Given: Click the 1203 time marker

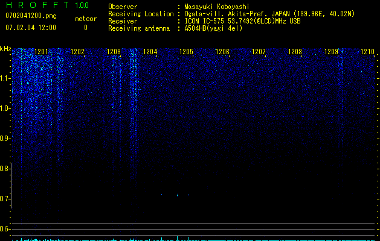Looking at the screenshot, I should 114,52.
